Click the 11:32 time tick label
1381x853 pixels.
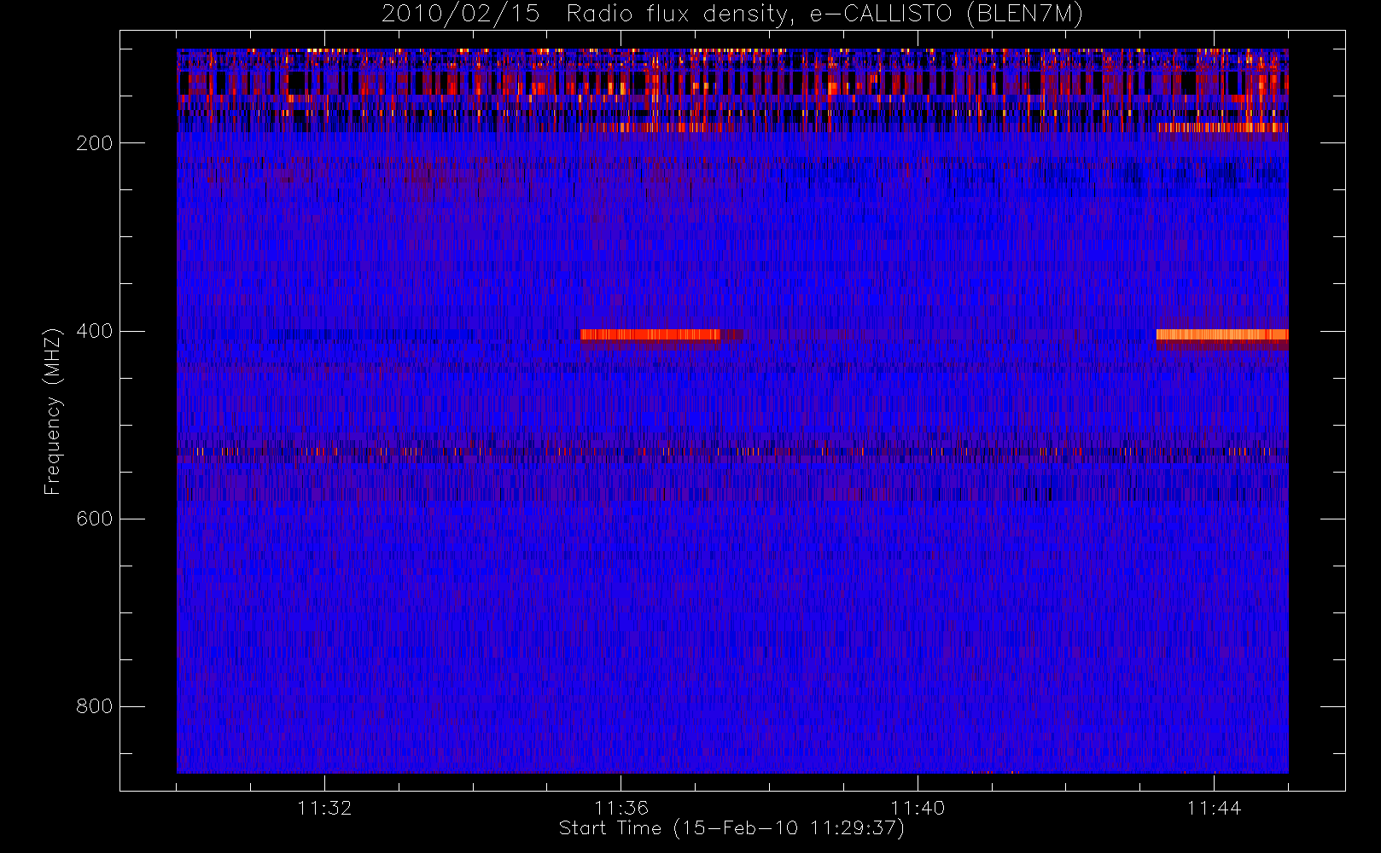coord(324,808)
